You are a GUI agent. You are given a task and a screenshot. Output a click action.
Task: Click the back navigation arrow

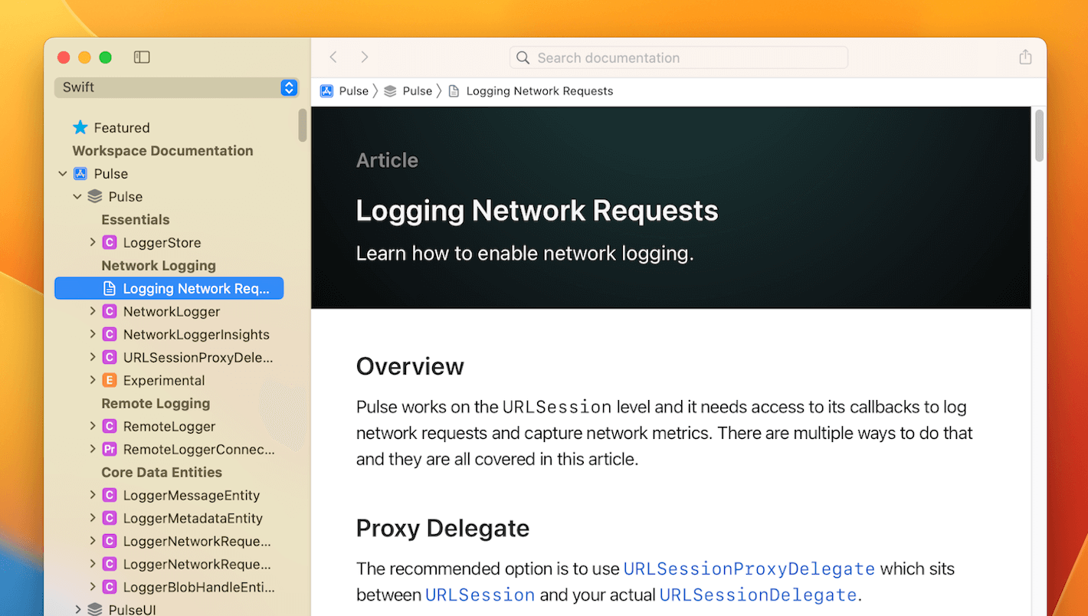[x=333, y=57]
